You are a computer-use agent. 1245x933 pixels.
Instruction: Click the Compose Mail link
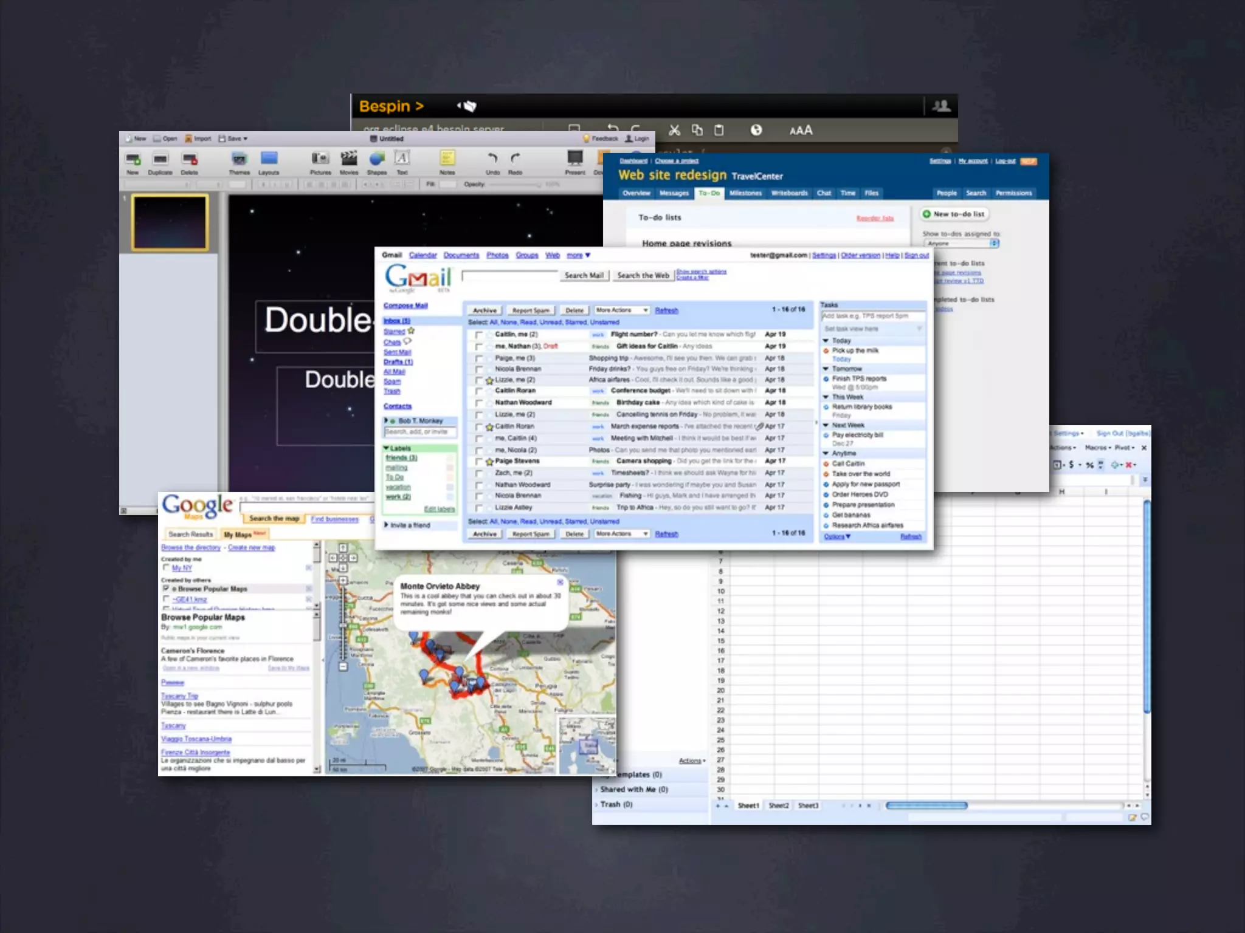tap(405, 306)
